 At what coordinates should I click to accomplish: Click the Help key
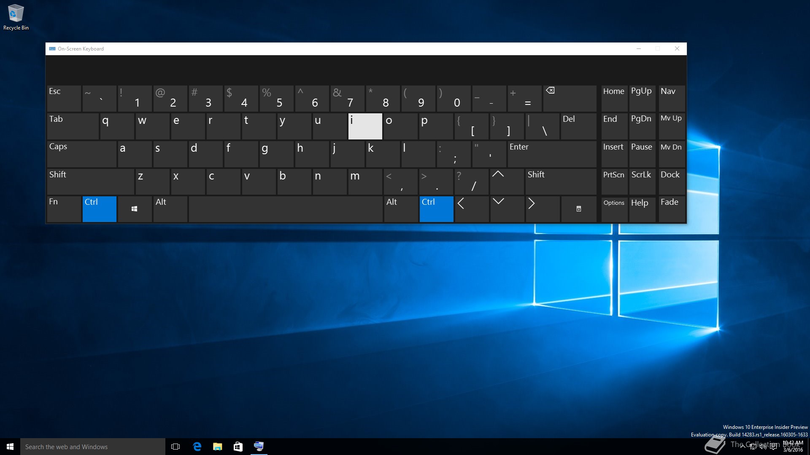click(x=642, y=209)
